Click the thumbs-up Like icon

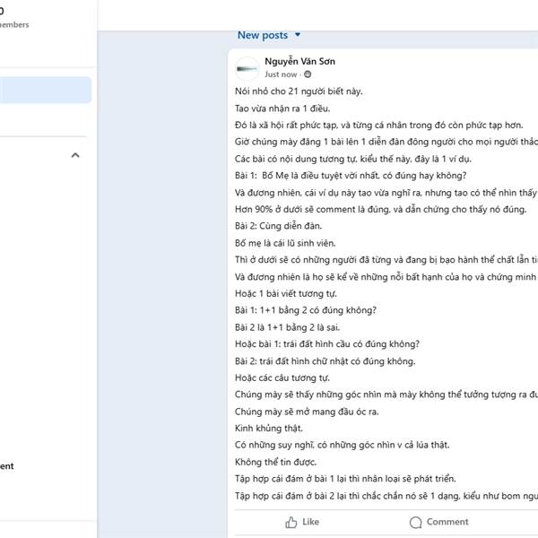(291, 522)
